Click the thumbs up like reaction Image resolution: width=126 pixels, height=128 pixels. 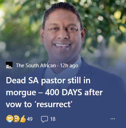23,119
